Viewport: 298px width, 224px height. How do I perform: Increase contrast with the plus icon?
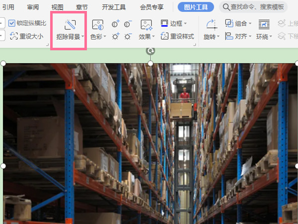coord(115,23)
